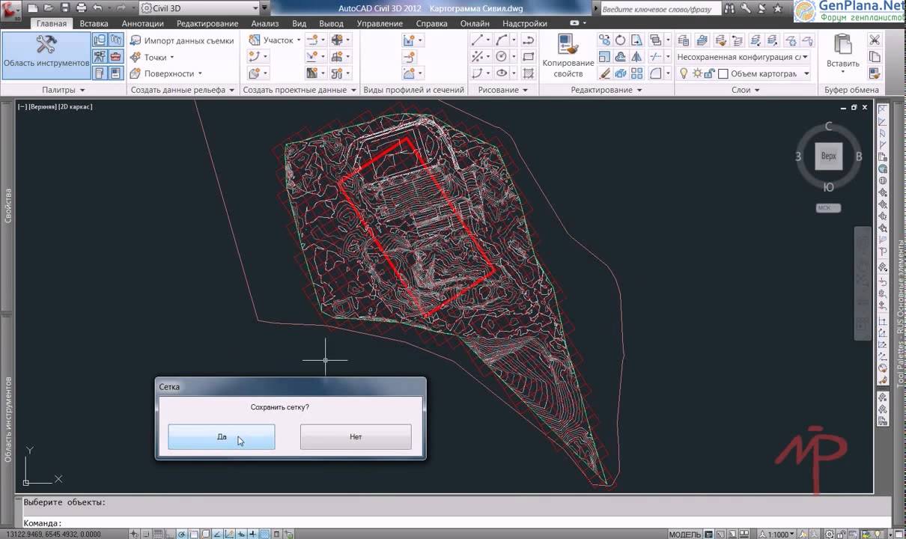Viewport: 906px width, 539px height.
Task: Click the Верх face of the ViewCube
Action: pyautogui.click(x=828, y=156)
